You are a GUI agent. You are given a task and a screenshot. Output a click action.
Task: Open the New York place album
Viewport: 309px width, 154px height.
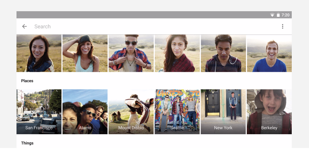click(223, 112)
